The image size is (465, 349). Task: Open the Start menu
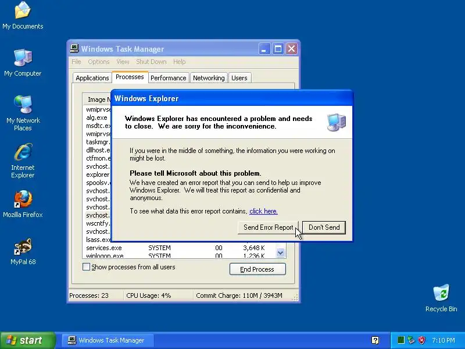coord(28,340)
